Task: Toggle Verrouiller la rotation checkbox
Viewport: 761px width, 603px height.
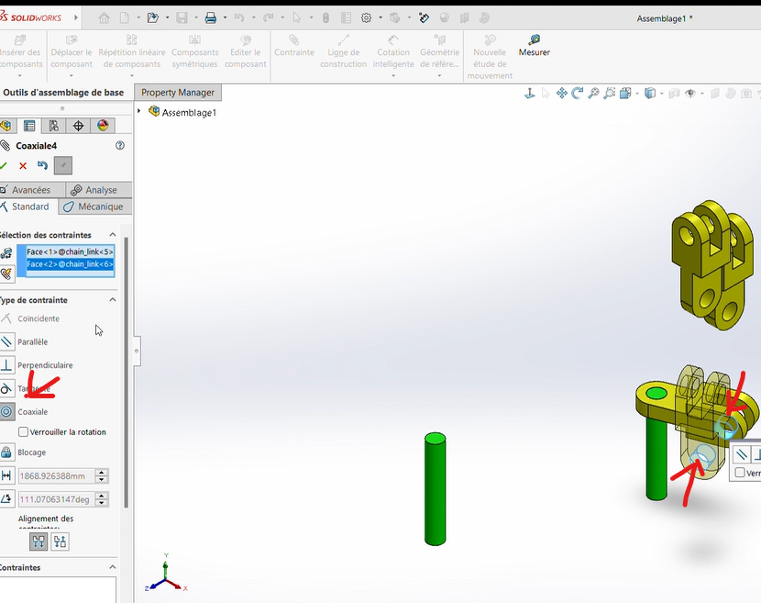Action: (x=23, y=432)
